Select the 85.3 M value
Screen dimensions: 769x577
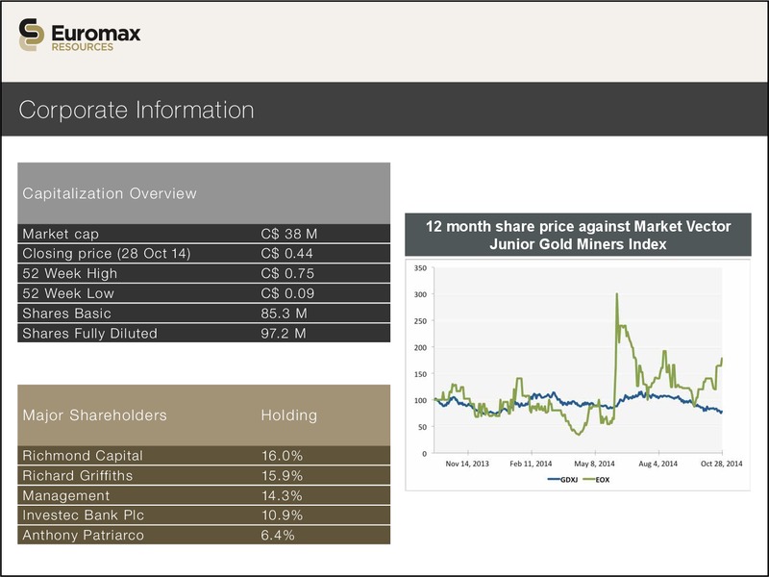coord(284,314)
